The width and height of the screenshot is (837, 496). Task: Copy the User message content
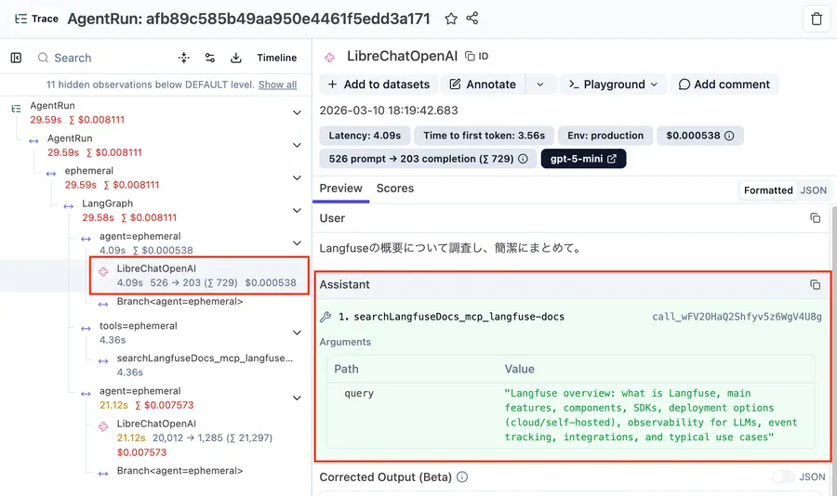point(815,218)
